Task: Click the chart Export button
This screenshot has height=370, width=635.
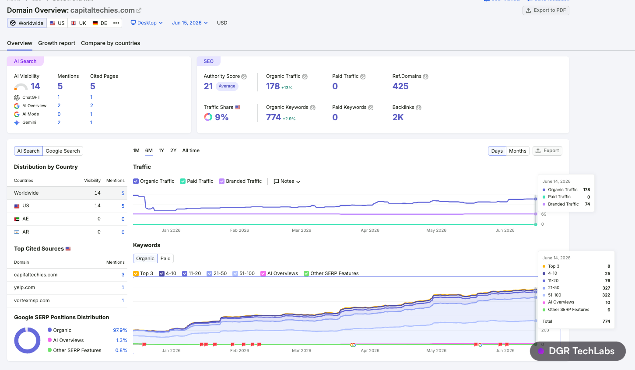Action: (x=547, y=151)
